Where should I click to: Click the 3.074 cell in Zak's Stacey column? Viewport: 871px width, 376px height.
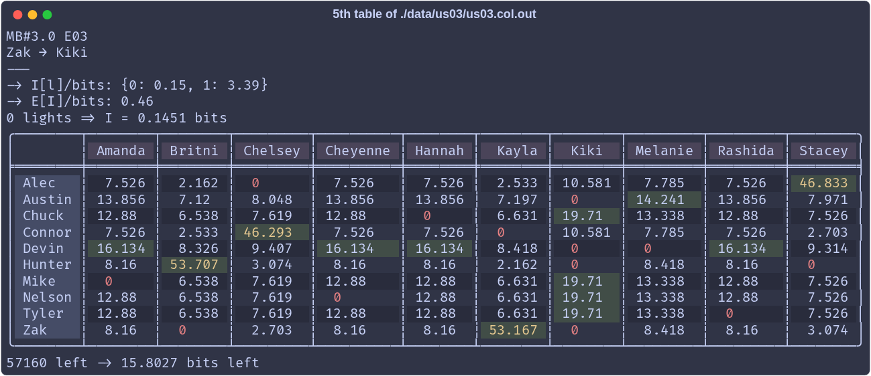click(825, 331)
